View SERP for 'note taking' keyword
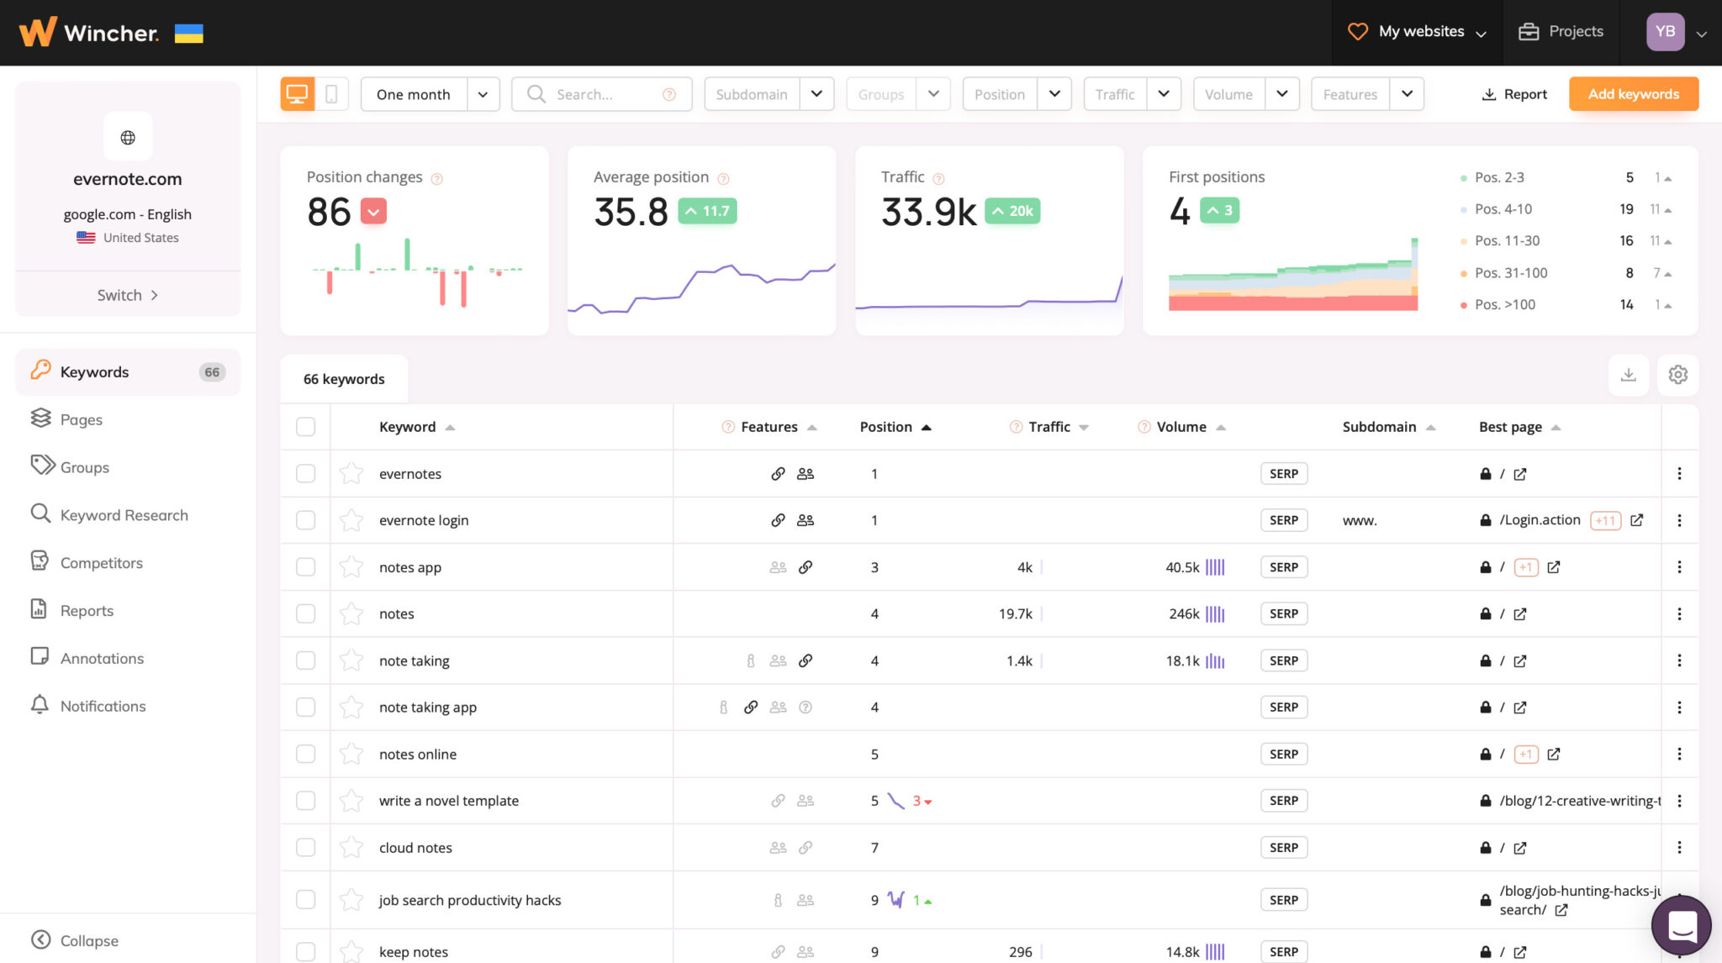The width and height of the screenshot is (1722, 963). pos(1283,661)
